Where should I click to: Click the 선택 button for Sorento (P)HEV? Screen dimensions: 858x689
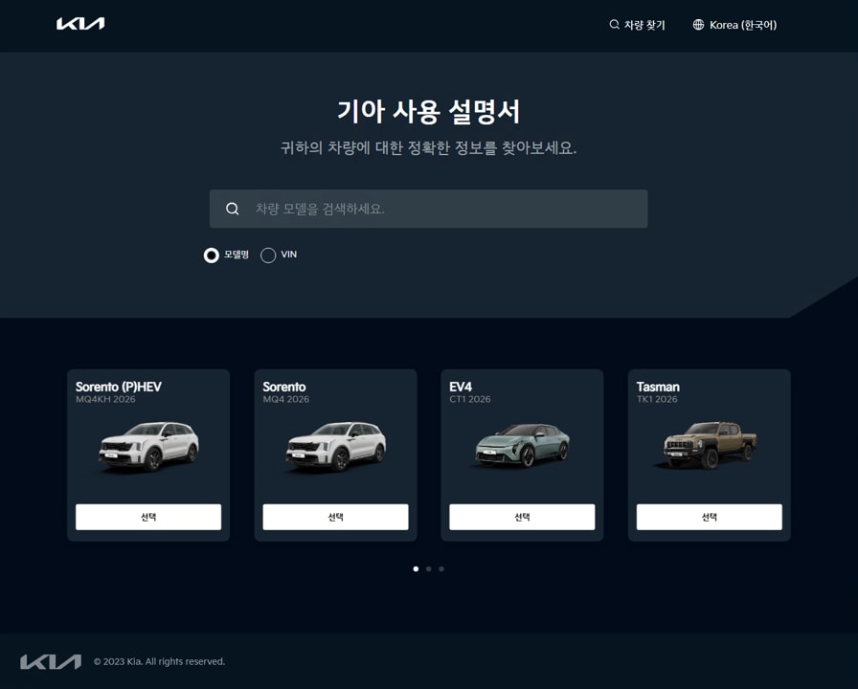pyautogui.click(x=148, y=517)
